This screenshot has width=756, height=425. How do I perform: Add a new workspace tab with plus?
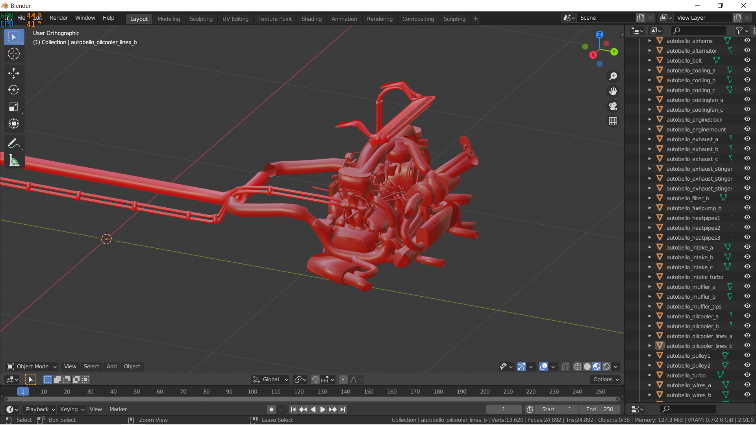point(476,19)
